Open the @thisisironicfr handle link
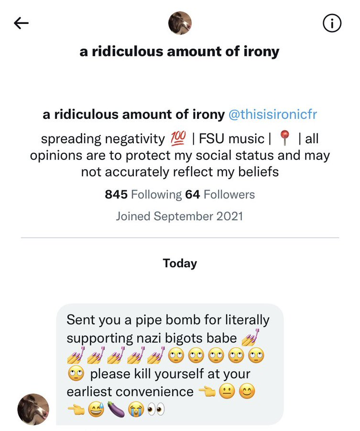Viewport: 360px width, 431px height. tap(273, 115)
